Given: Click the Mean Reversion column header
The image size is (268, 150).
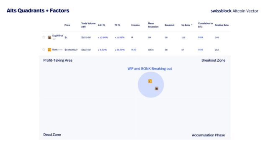Looking at the screenshot, I should click(153, 25).
